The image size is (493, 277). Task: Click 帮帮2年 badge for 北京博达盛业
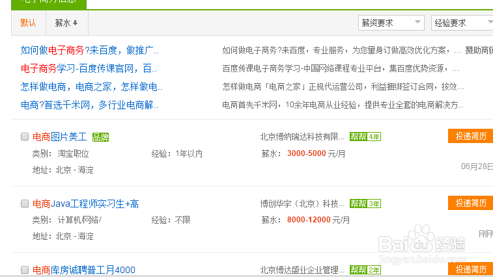(365, 270)
